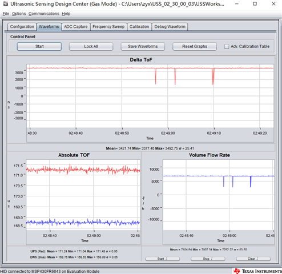Select the Waveforms tab

point(49,27)
